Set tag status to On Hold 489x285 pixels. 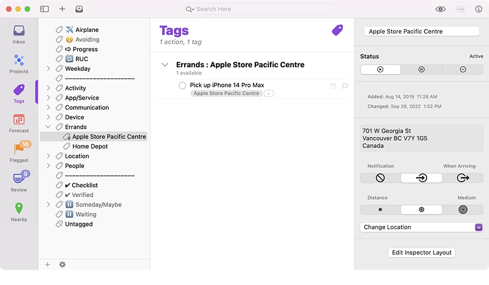click(x=421, y=69)
